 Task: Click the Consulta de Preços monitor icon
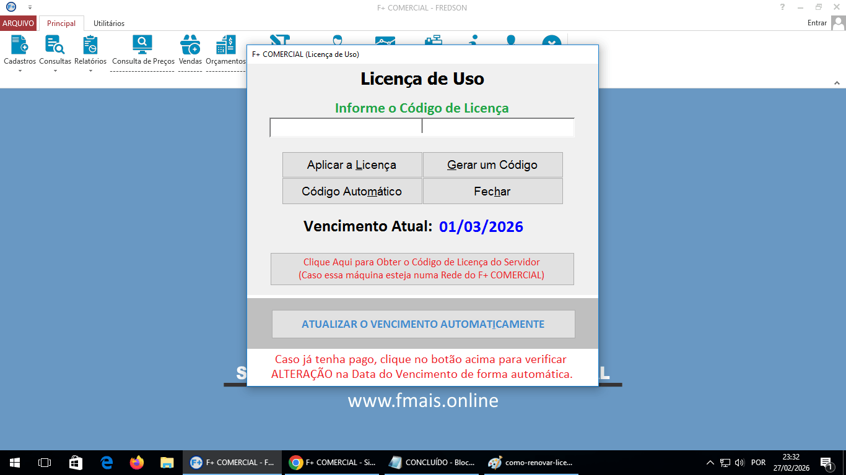coord(142,43)
